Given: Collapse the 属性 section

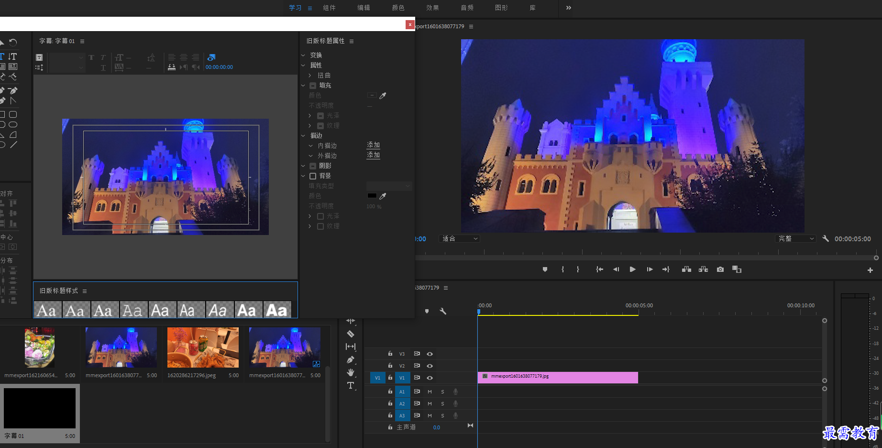Looking at the screenshot, I should click(303, 65).
